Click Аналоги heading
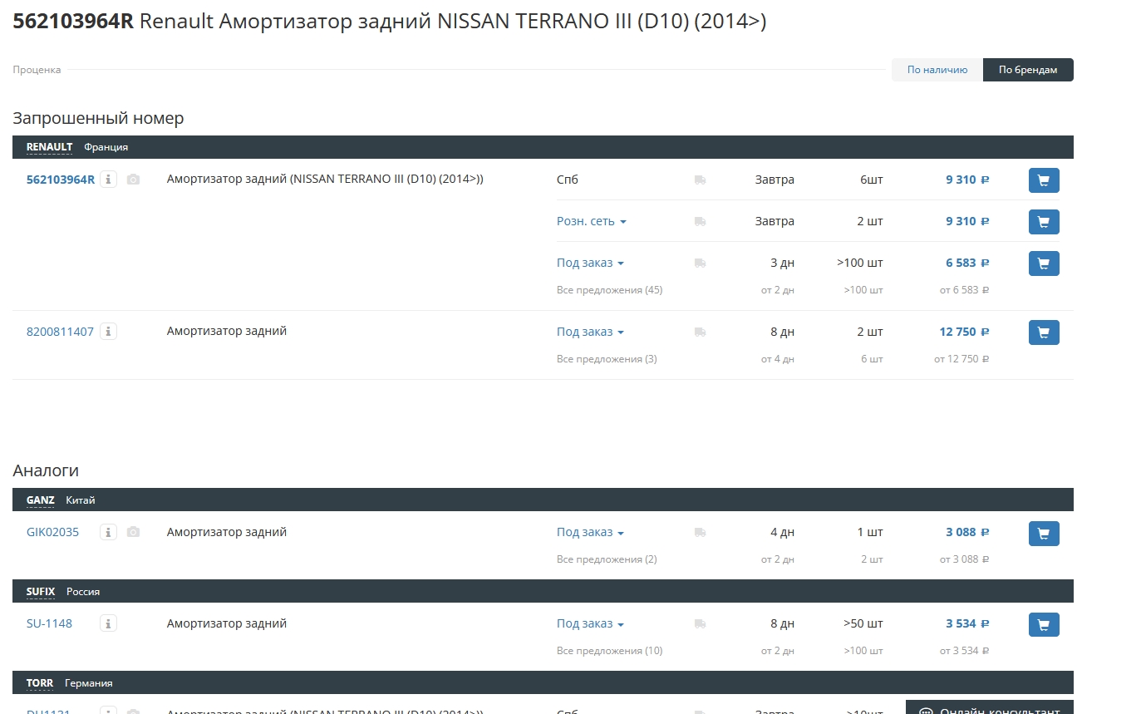Image resolution: width=1141 pixels, height=714 pixels. point(46,470)
